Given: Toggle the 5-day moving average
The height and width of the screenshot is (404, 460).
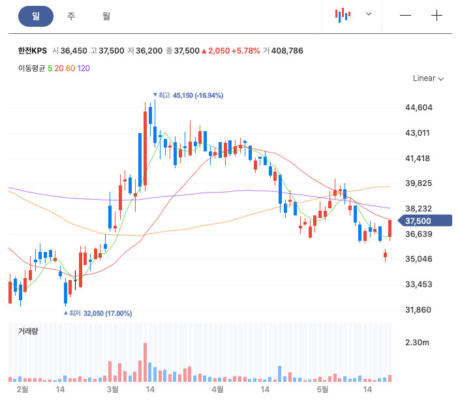Looking at the screenshot, I should pyautogui.click(x=50, y=69).
